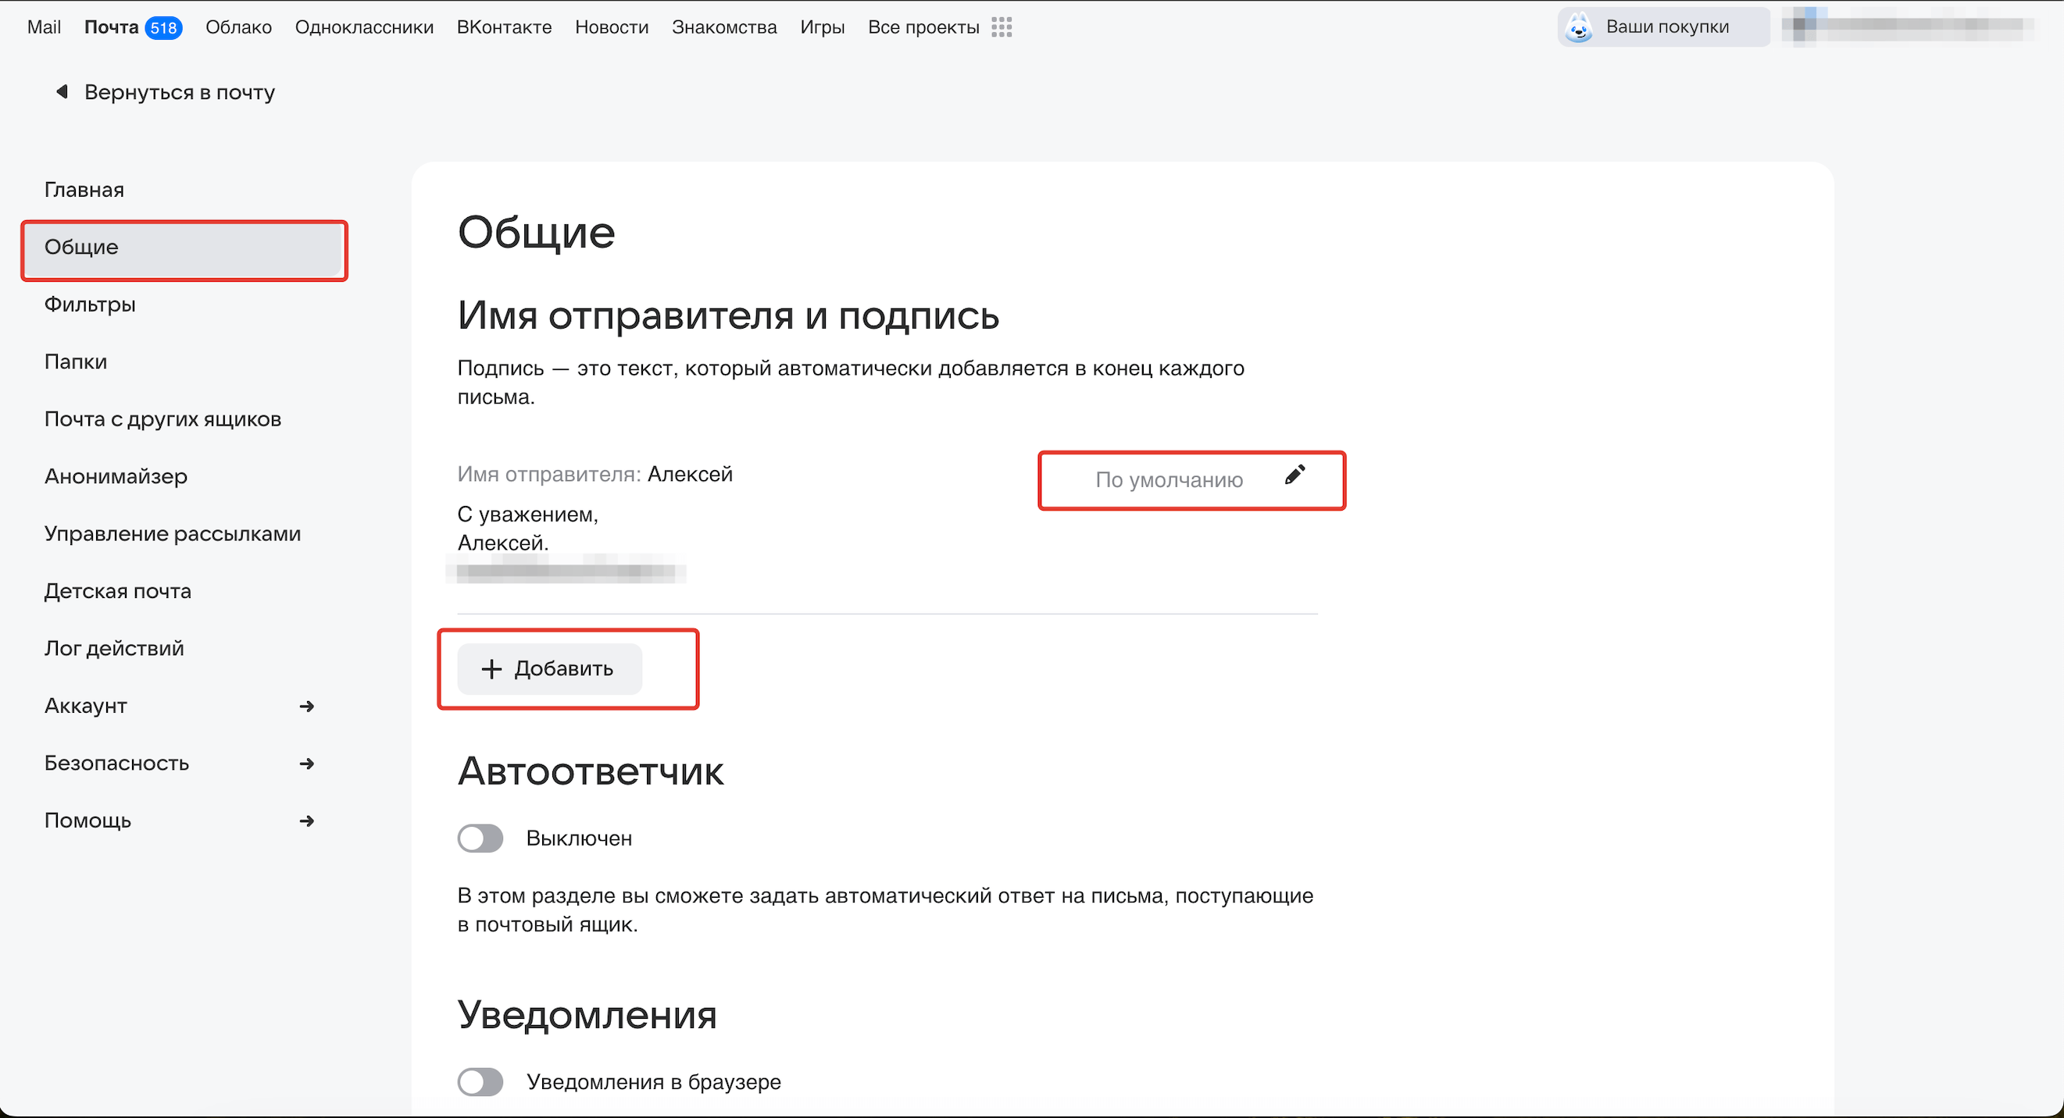Click the mascot icon in Ваши покупки
Viewport: 2064px width, 1118px height.
pyautogui.click(x=1578, y=27)
